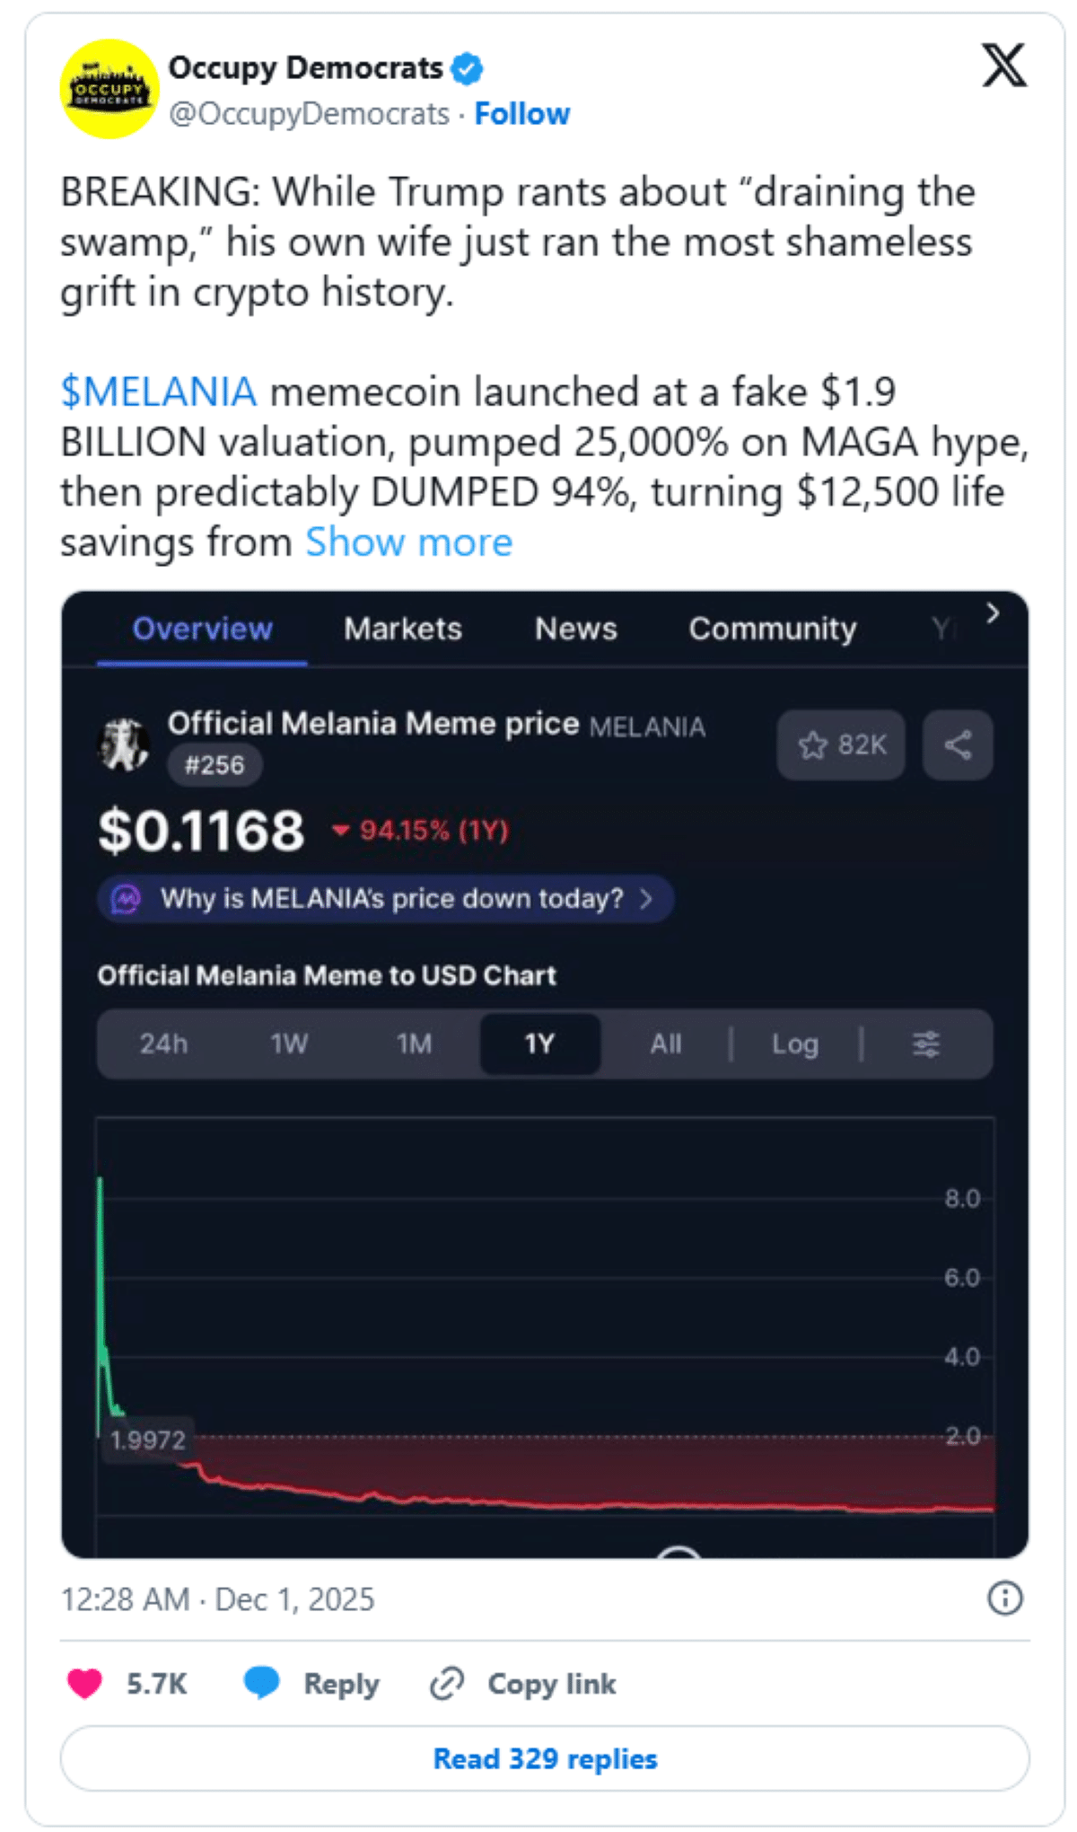The width and height of the screenshot is (1077, 1832).
Task: Switch to the Markets tab
Action: coord(403,629)
